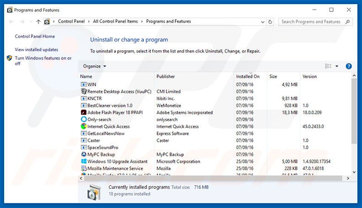The width and height of the screenshot is (362, 208).
Task: Click the Windows features shield icon
Action: tap(10, 58)
